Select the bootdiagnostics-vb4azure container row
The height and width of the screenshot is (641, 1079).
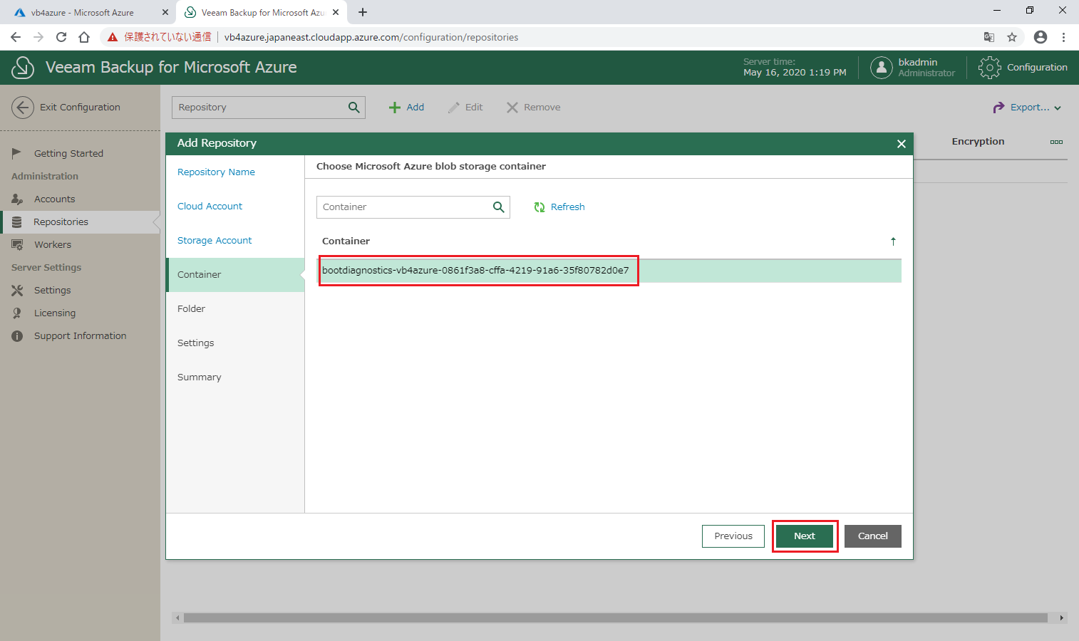click(609, 271)
